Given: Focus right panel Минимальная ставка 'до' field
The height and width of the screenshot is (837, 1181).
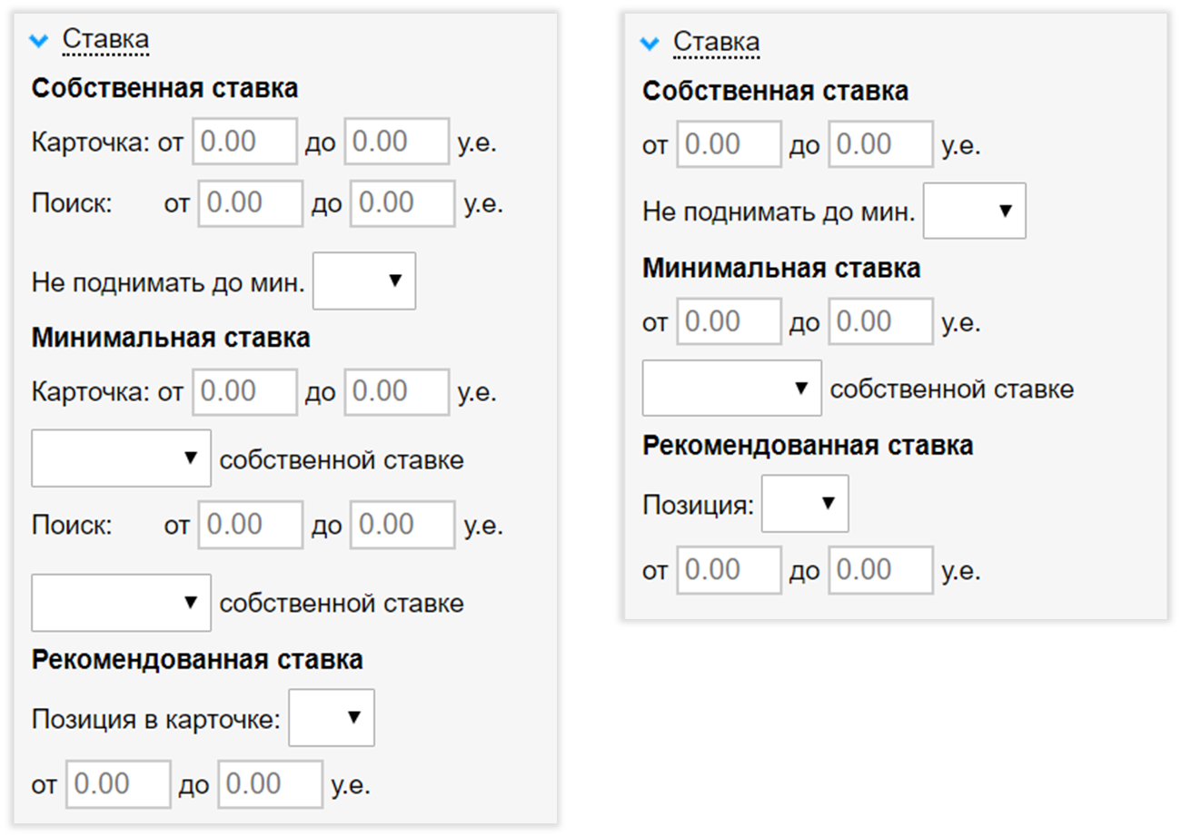Looking at the screenshot, I should [880, 322].
